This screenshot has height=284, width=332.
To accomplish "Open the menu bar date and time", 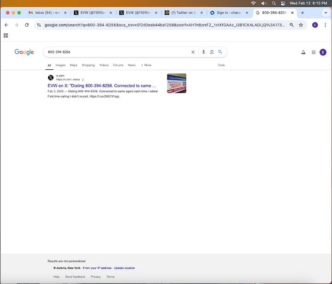I will 308,3.
